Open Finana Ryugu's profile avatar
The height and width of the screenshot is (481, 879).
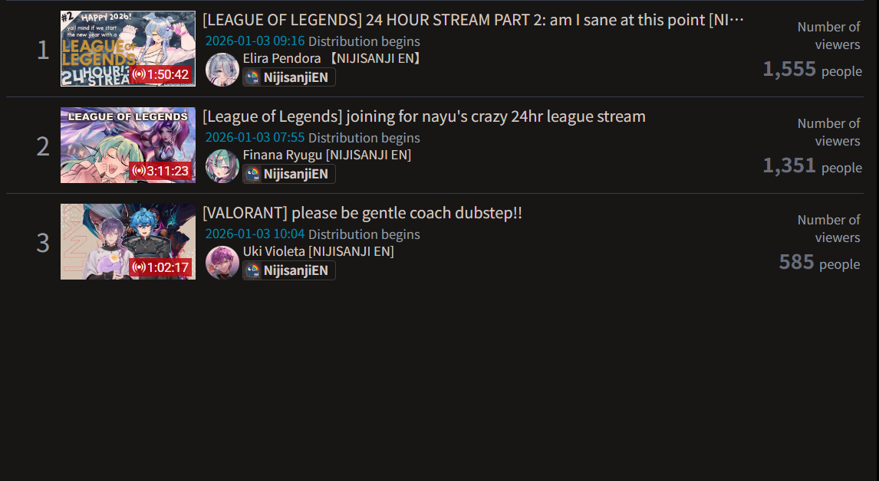click(222, 165)
